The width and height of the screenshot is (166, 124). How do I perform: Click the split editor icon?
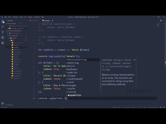pos(161,21)
